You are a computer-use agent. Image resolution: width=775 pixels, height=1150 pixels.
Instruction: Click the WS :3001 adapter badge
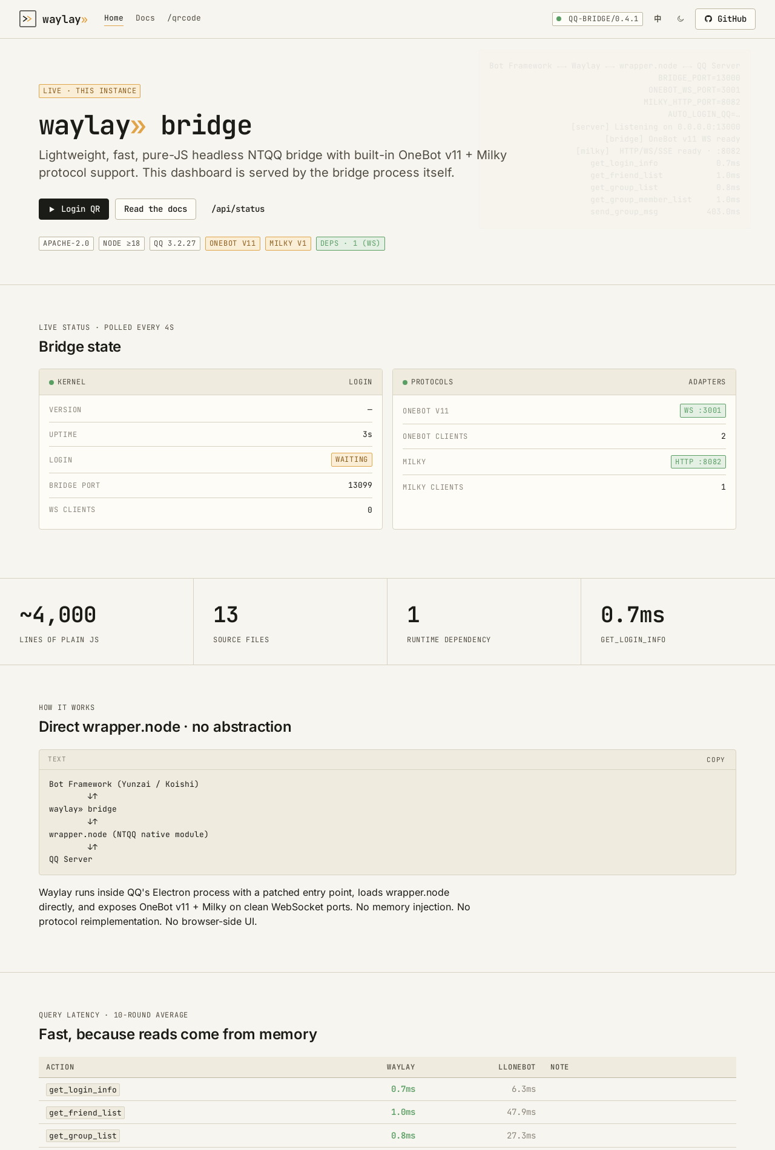(703, 410)
